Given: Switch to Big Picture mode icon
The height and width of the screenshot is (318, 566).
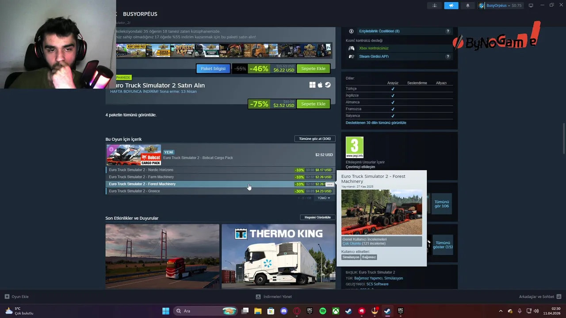Looking at the screenshot, I should coord(531,5).
